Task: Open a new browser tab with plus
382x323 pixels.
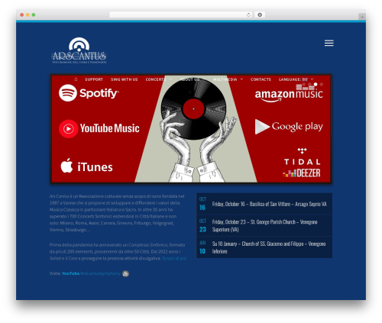Action: click(x=362, y=17)
